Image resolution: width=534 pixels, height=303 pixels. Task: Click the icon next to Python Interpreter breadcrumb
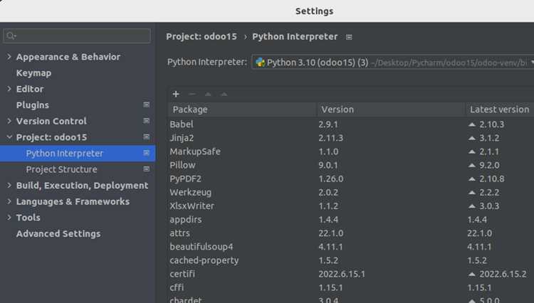pos(349,37)
